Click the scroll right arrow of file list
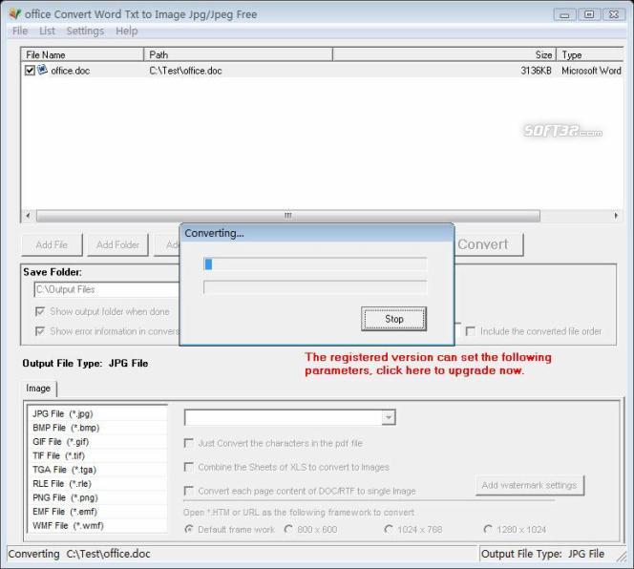 tap(616, 216)
